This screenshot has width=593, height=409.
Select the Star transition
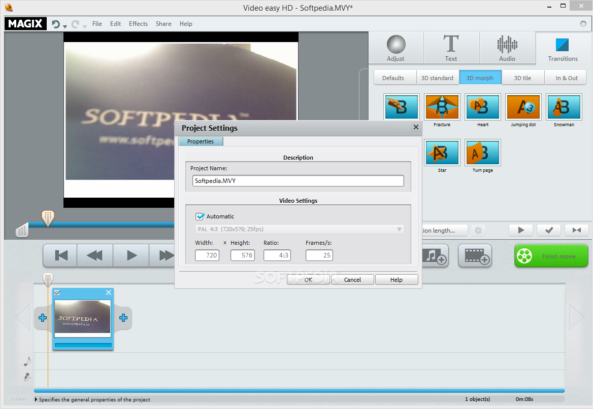pyautogui.click(x=442, y=153)
